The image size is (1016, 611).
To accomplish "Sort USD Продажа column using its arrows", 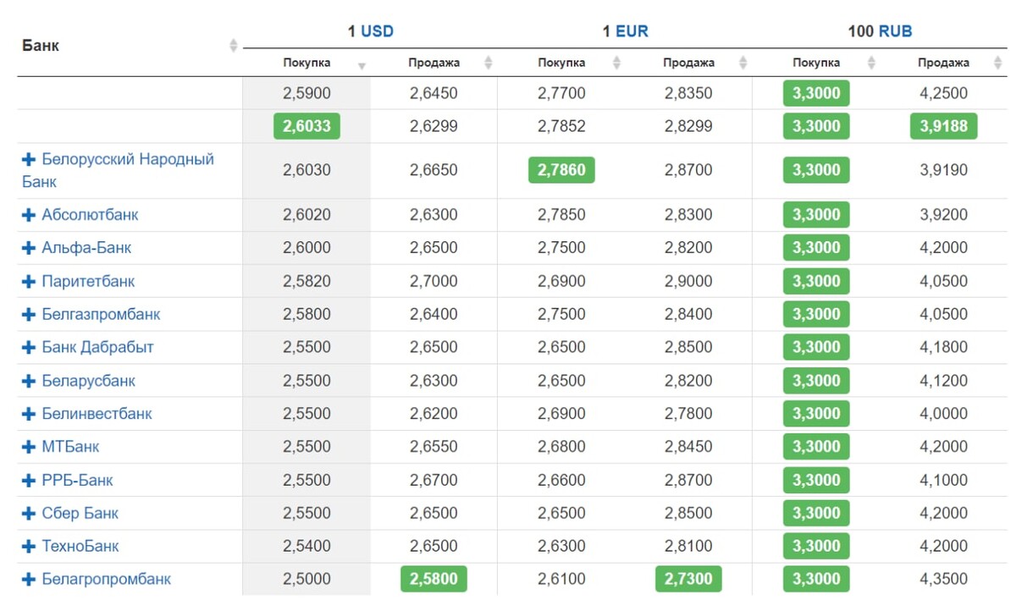I will [x=488, y=63].
